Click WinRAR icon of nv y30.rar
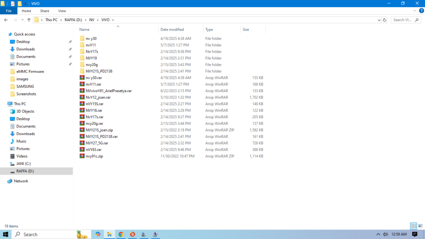The image size is (425, 239). [x=82, y=78]
